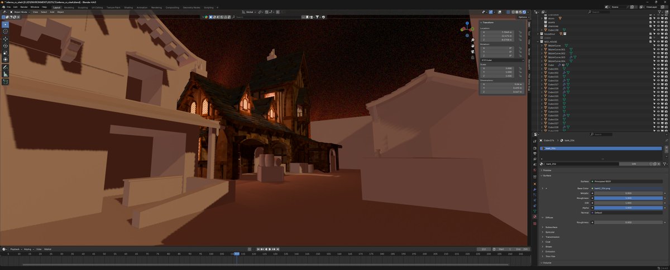Uncheck the assets collection checkbox

652,22
